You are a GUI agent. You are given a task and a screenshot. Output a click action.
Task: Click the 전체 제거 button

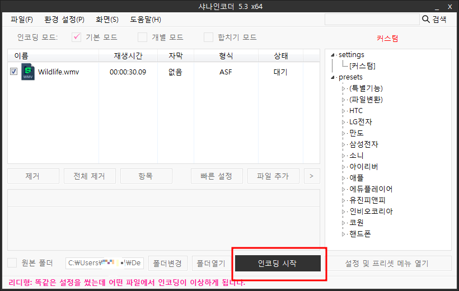point(90,176)
